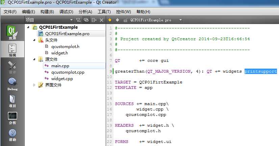Go back with the left arrow
The width and height of the screenshot is (279, 146).
coord(110,20)
